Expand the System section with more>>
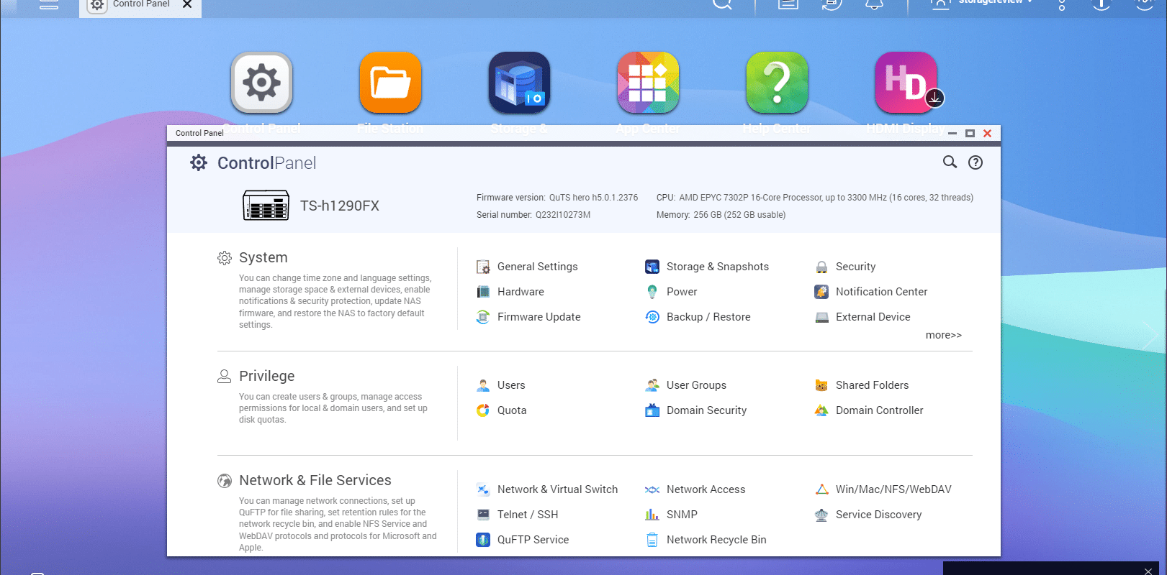 [x=944, y=335]
